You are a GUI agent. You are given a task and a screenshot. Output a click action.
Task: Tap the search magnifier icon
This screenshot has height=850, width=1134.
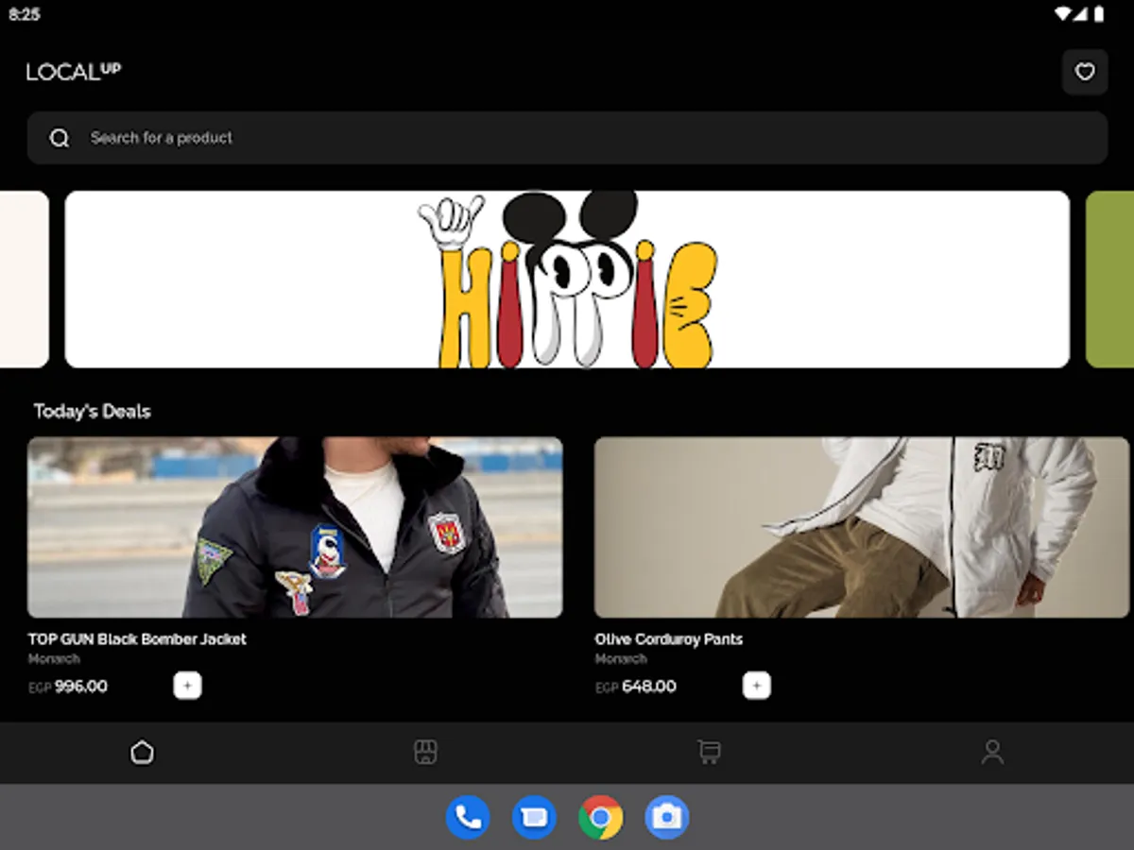pyautogui.click(x=60, y=138)
